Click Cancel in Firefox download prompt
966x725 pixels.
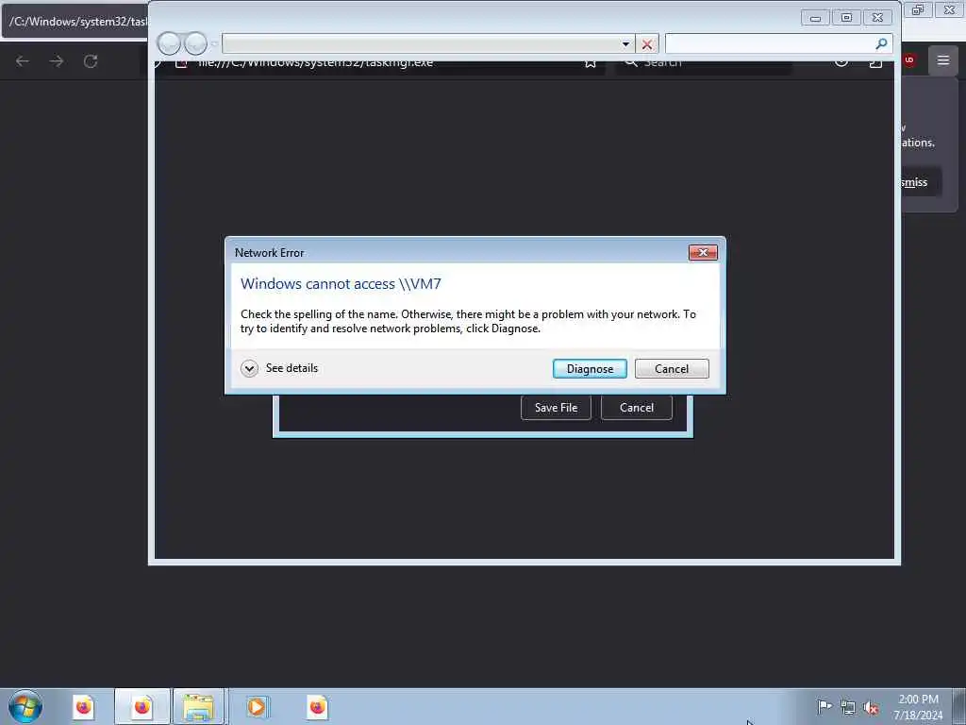tap(637, 408)
